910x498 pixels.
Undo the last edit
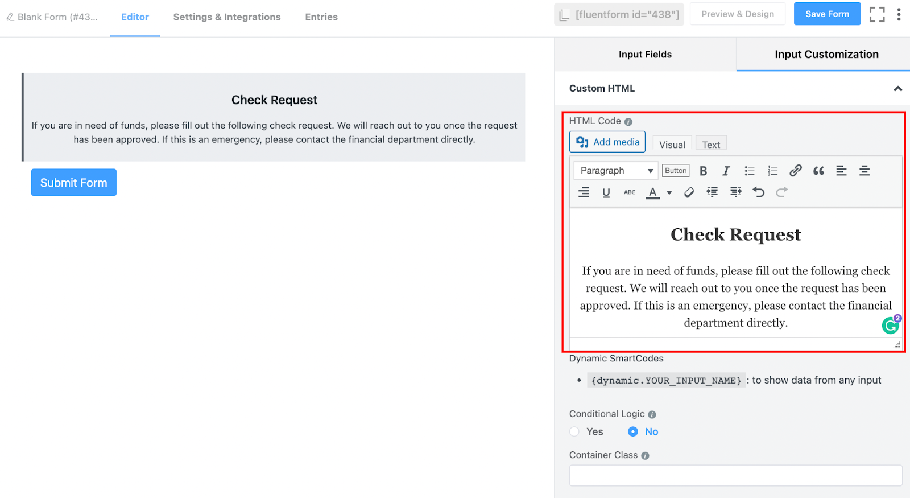(759, 192)
